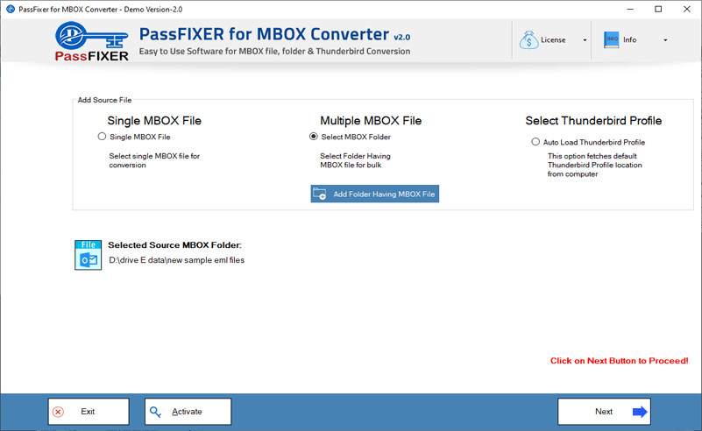Click the 'Select Thunderbird Profile' heading
Viewport: 702px width, 431px height.
pos(593,120)
